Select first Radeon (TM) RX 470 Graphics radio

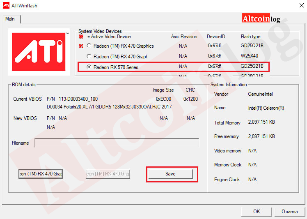(89, 46)
